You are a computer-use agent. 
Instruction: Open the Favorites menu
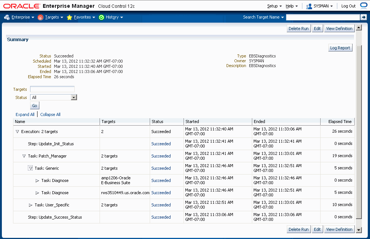[81, 17]
